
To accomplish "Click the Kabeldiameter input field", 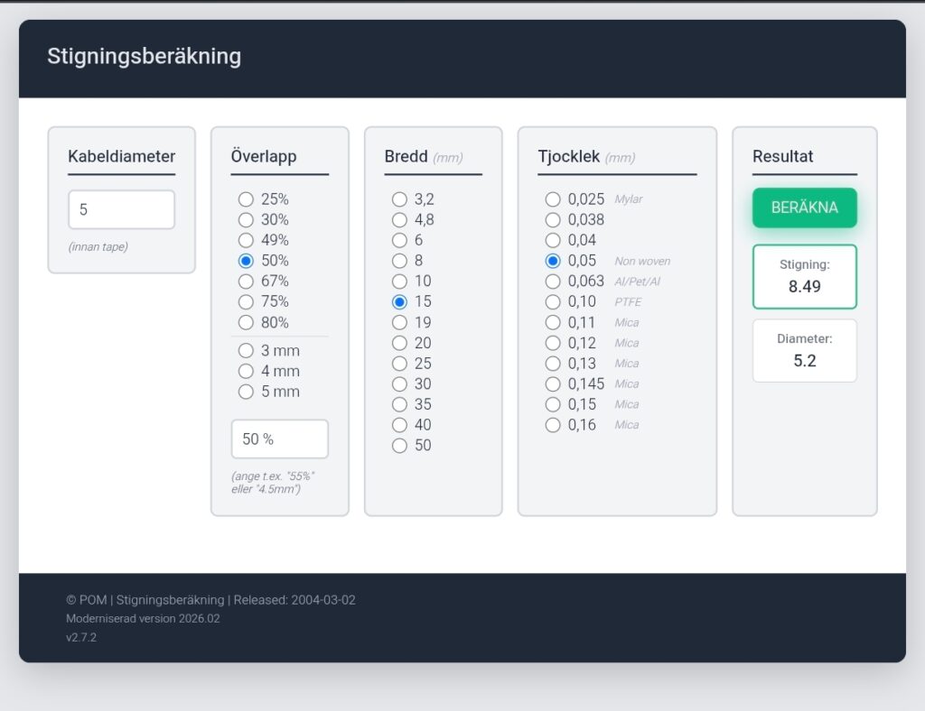I will point(121,209).
